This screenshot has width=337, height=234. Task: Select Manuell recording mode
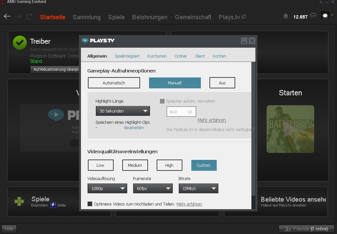click(x=175, y=83)
